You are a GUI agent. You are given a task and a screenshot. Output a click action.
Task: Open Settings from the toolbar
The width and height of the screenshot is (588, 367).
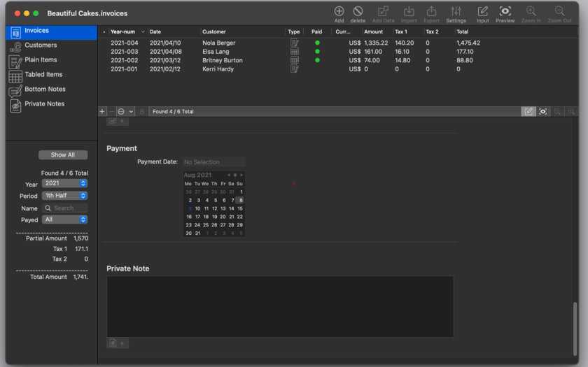click(456, 14)
